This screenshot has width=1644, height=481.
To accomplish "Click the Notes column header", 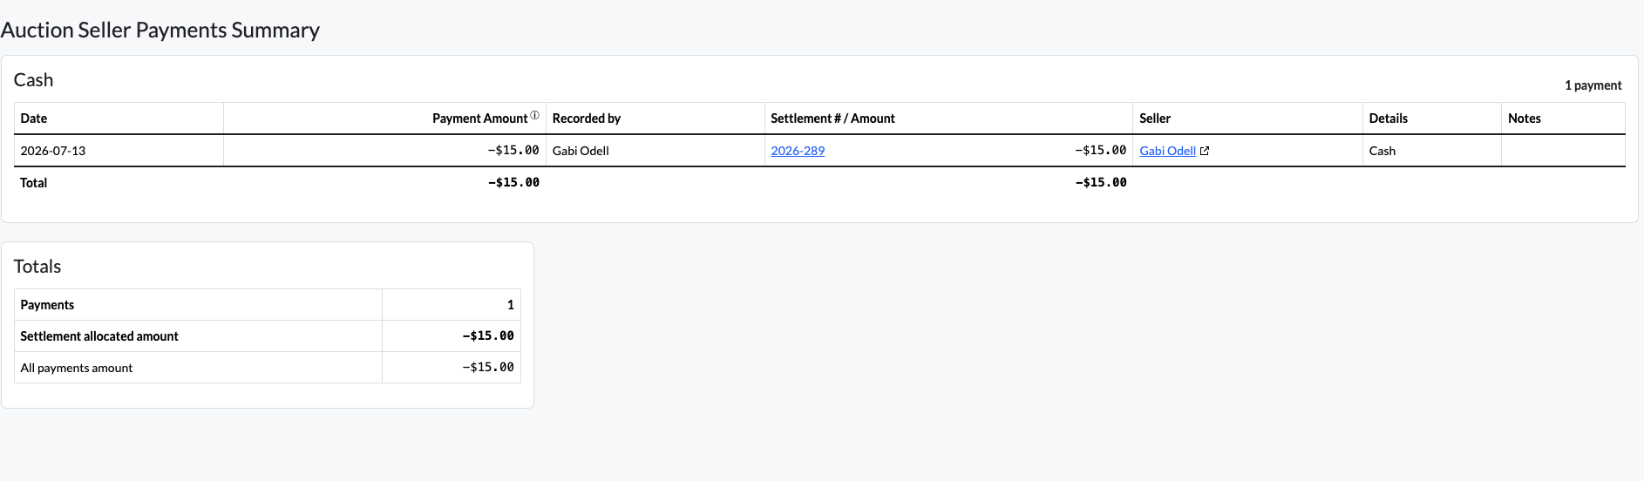I will tap(1525, 119).
